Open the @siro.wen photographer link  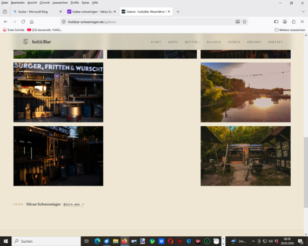73,204
